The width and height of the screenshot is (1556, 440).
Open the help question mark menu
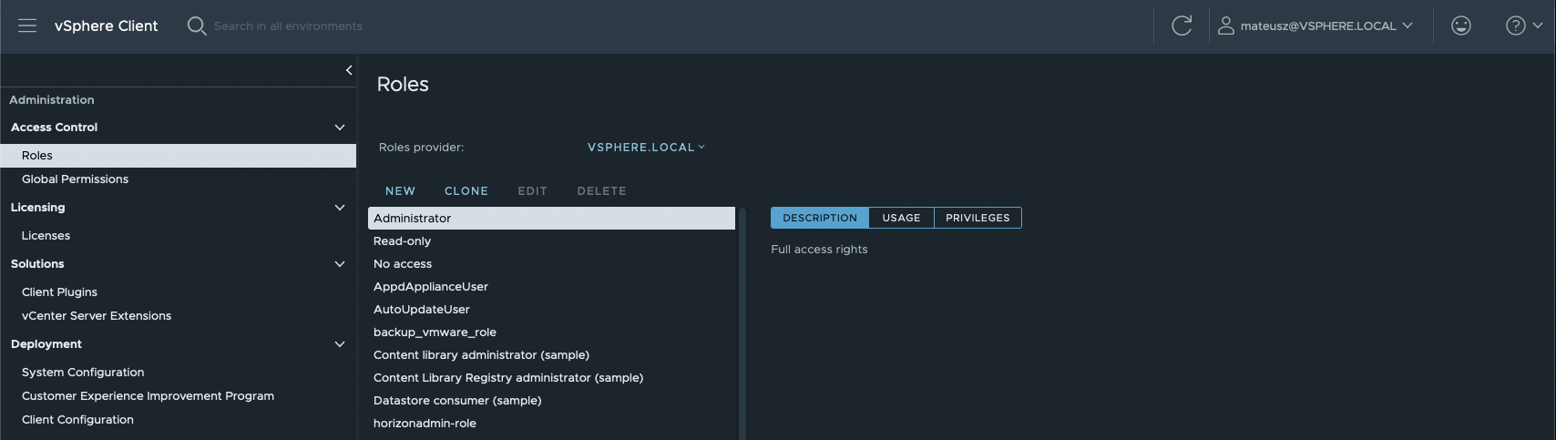[1522, 26]
